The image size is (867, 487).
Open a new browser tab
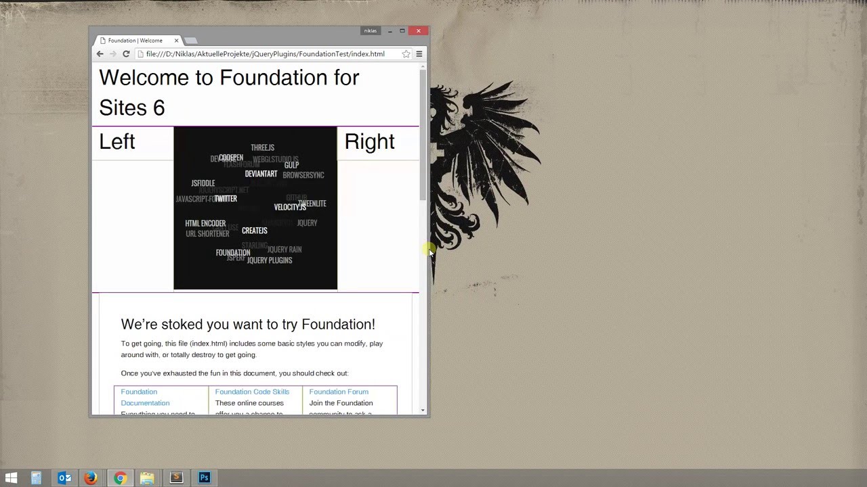click(191, 41)
